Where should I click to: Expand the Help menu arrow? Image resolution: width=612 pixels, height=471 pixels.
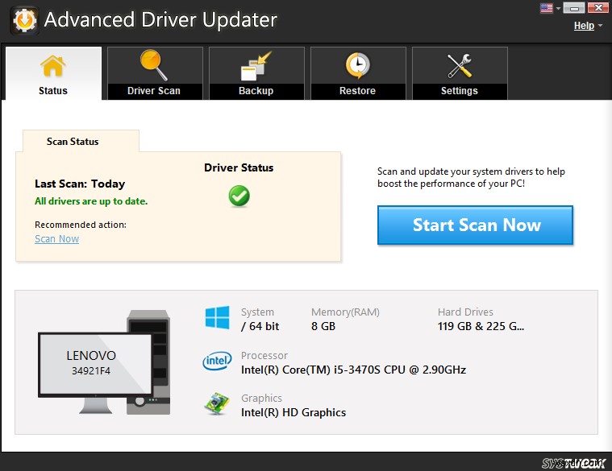[600, 26]
